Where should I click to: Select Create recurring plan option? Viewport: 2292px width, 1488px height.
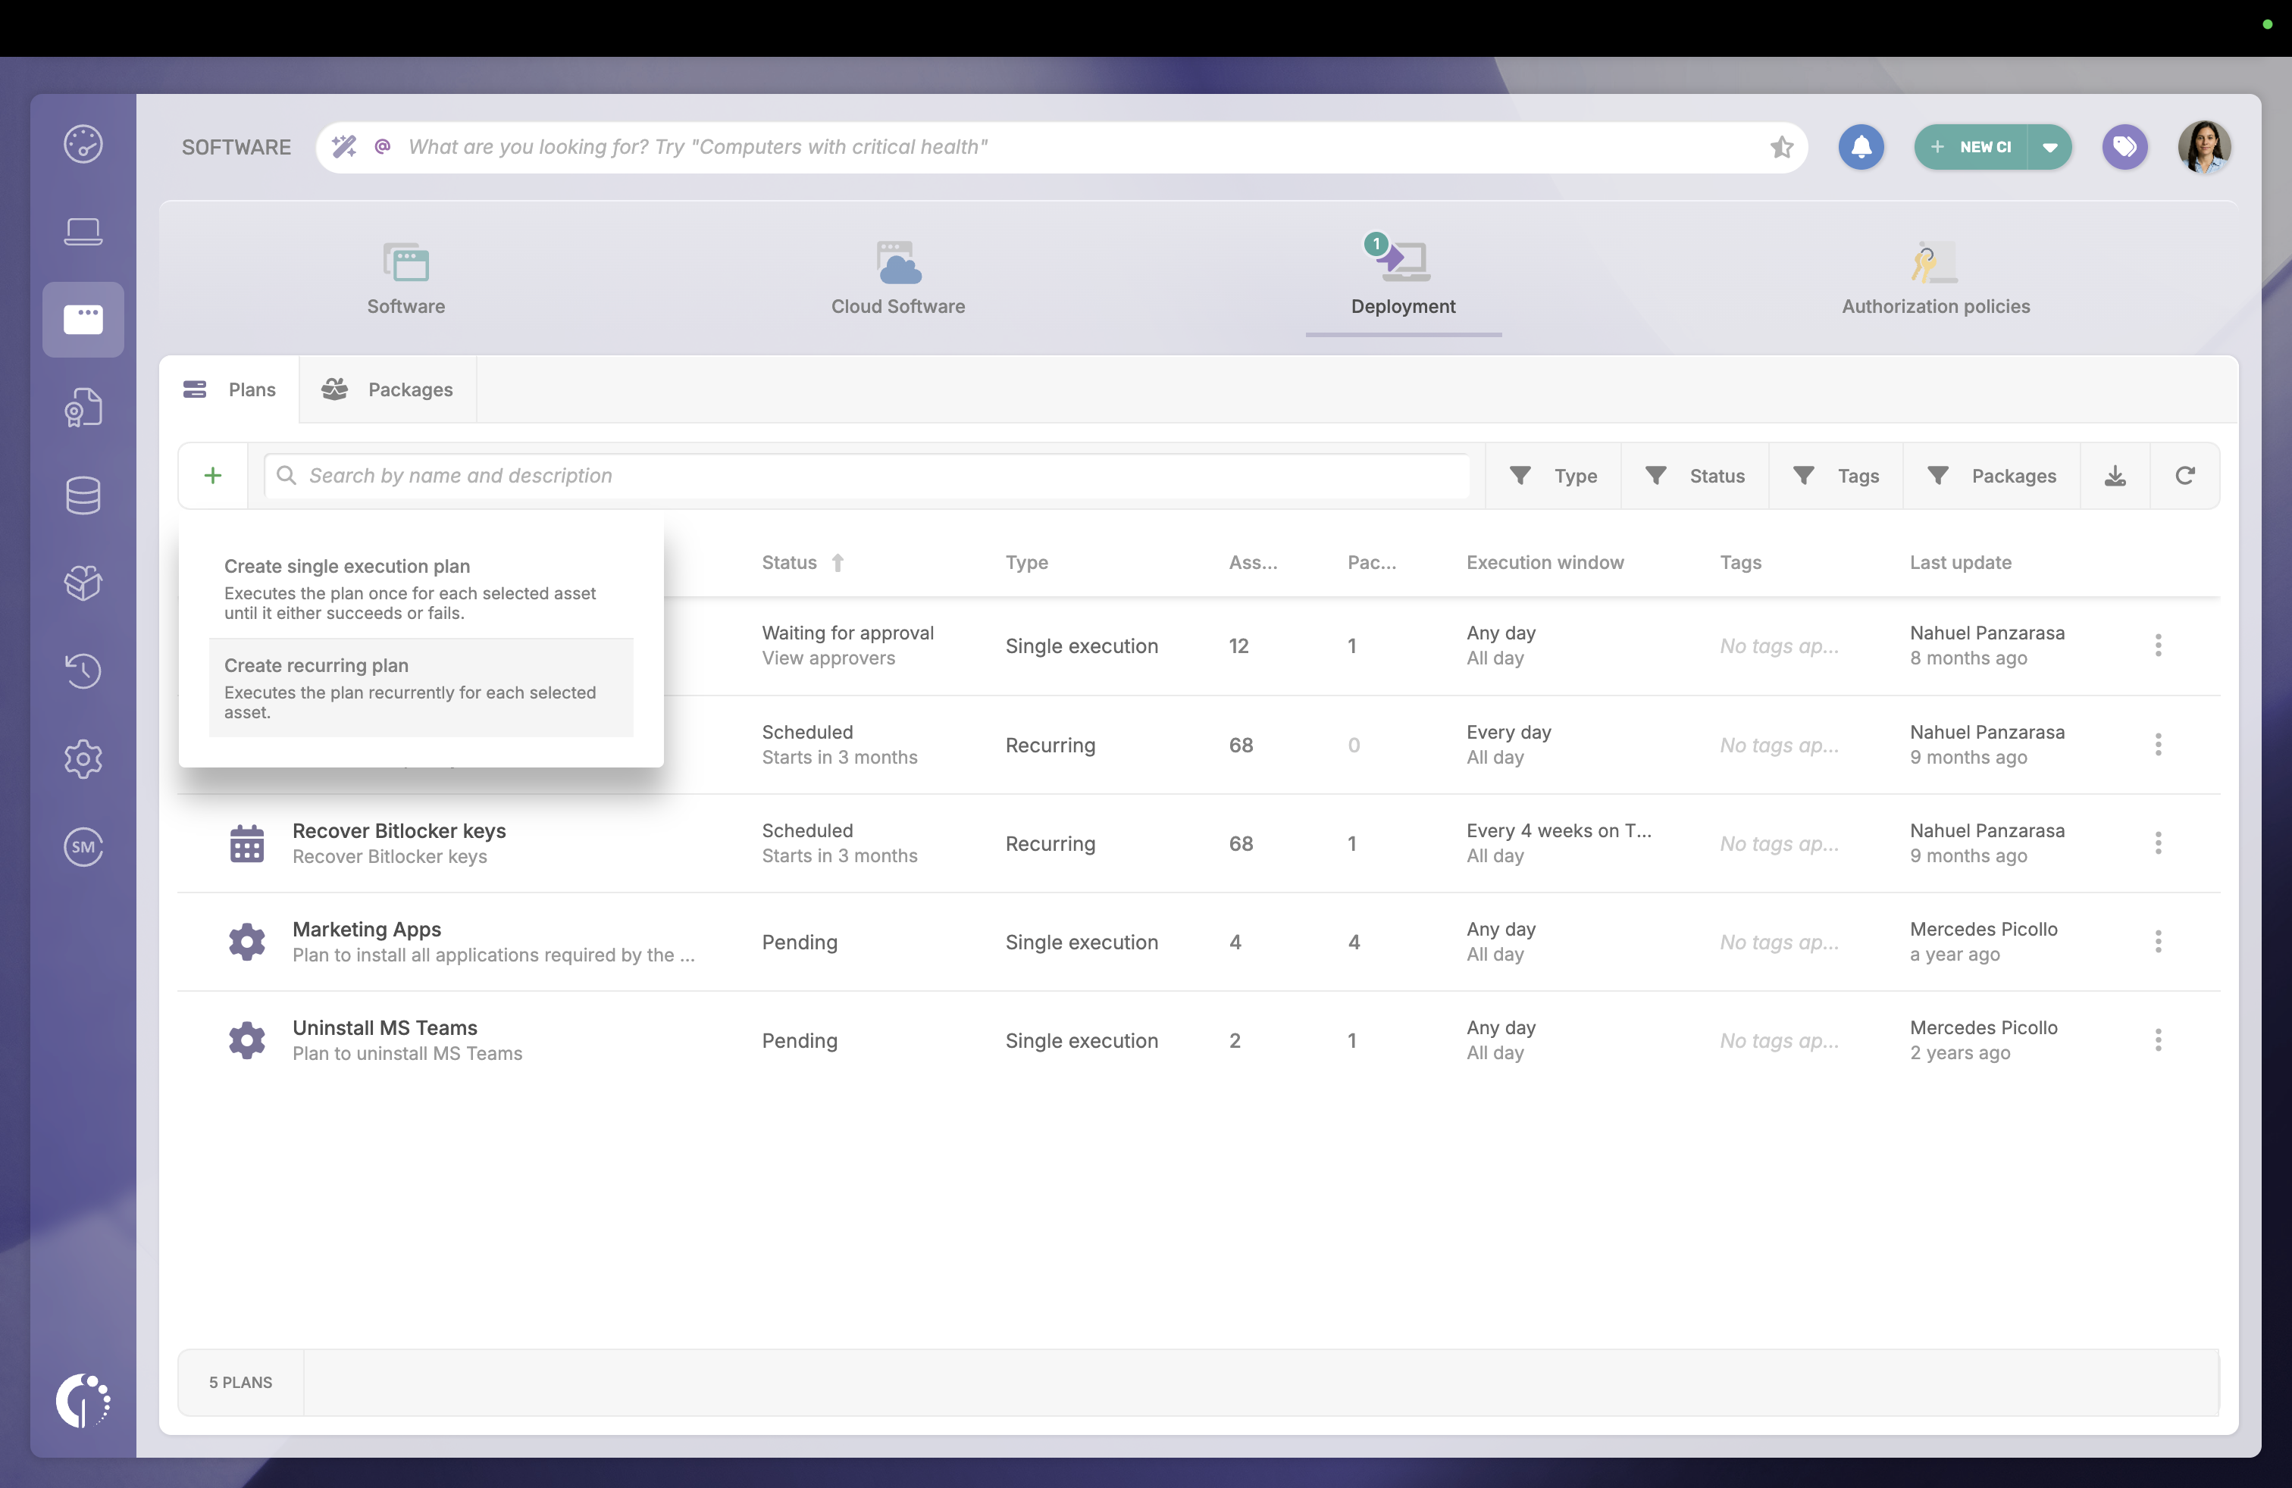tap(420, 687)
